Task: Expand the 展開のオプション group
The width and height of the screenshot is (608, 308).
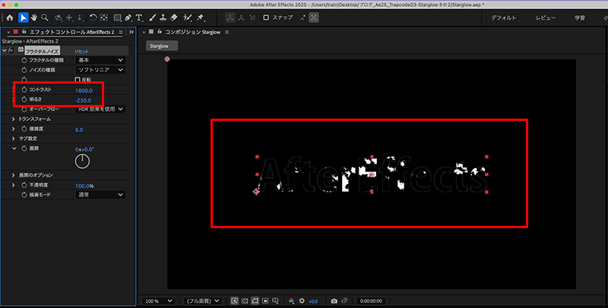Action: click(x=14, y=176)
